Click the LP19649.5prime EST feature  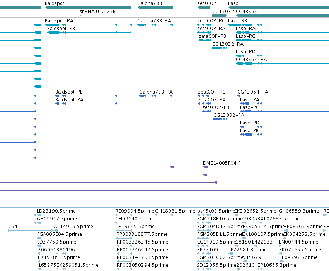[x=124, y=230]
